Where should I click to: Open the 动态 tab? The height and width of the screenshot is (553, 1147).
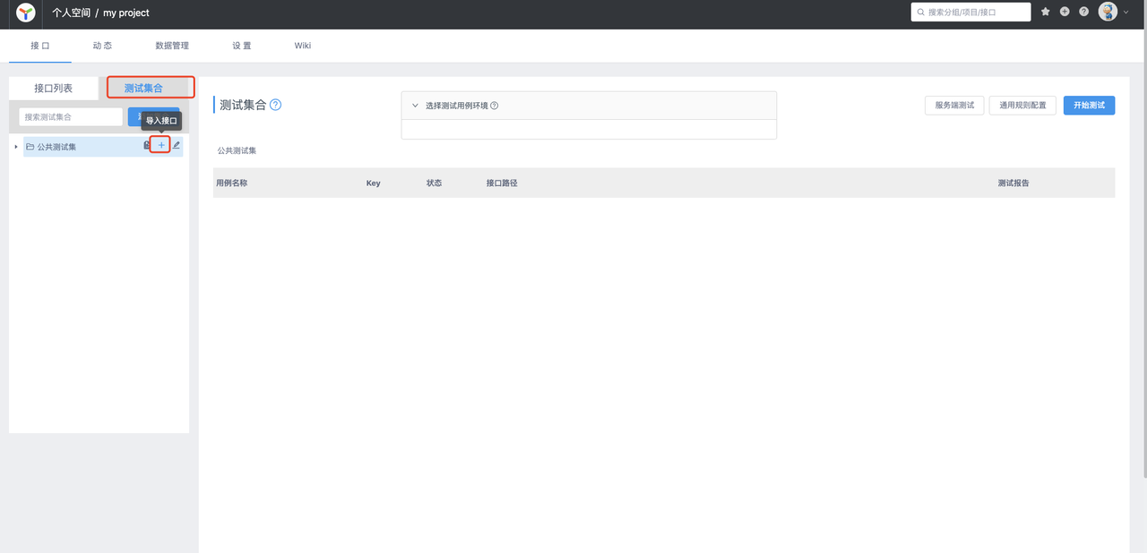[102, 46]
